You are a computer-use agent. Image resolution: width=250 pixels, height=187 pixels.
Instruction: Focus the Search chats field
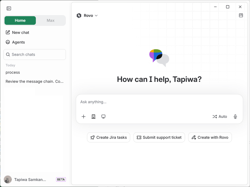tap(35, 54)
